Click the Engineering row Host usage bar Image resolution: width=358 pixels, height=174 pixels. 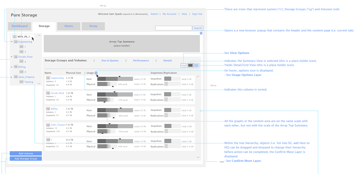[115, 79]
